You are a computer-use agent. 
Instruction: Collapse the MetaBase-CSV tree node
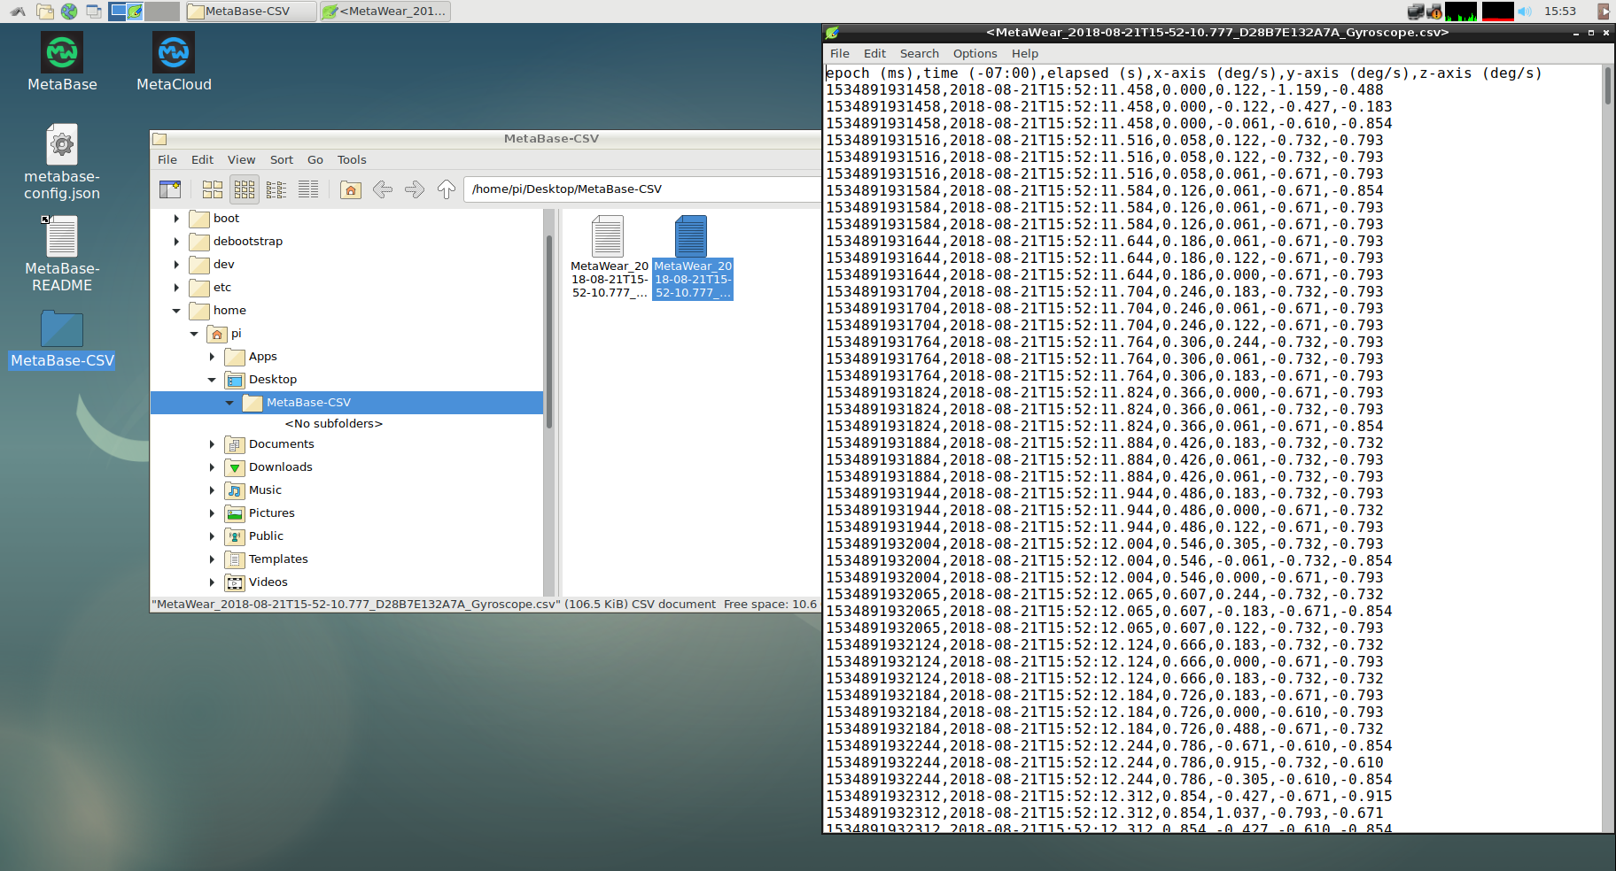pos(229,403)
